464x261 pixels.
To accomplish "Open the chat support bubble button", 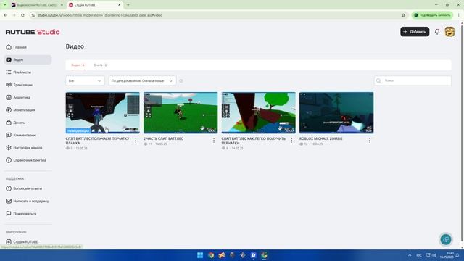I will coord(446,239).
